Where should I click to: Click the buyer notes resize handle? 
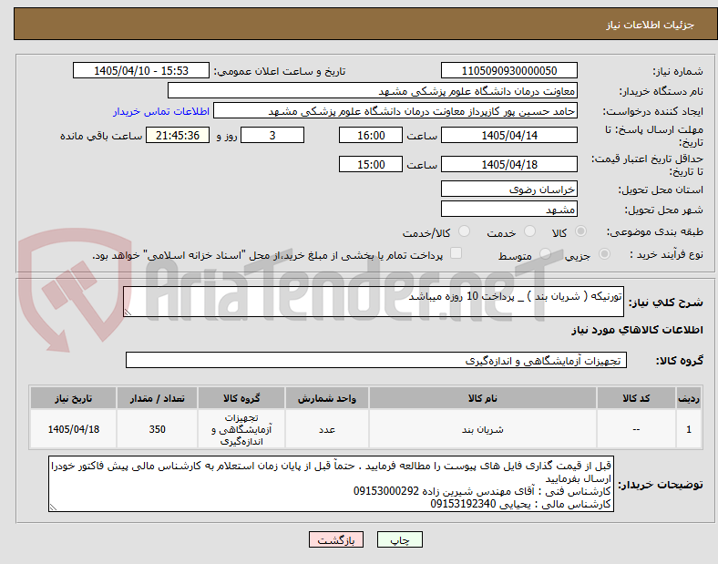(53, 508)
